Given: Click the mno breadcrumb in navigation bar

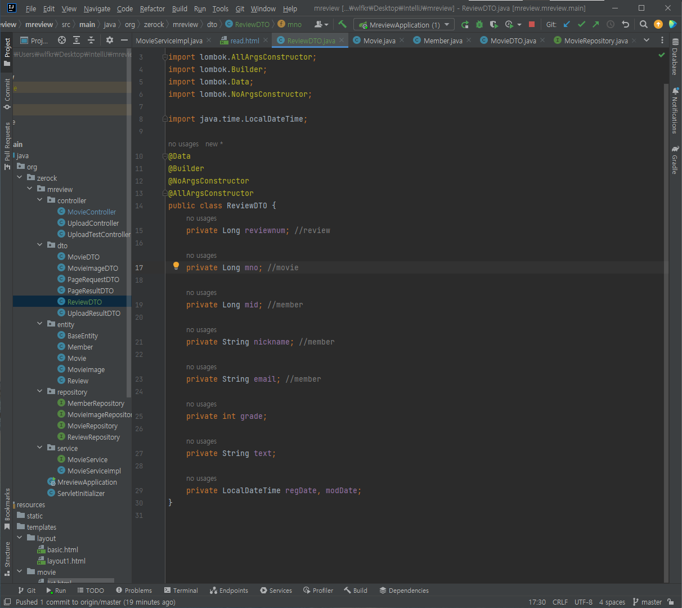Looking at the screenshot, I should (x=290, y=25).
